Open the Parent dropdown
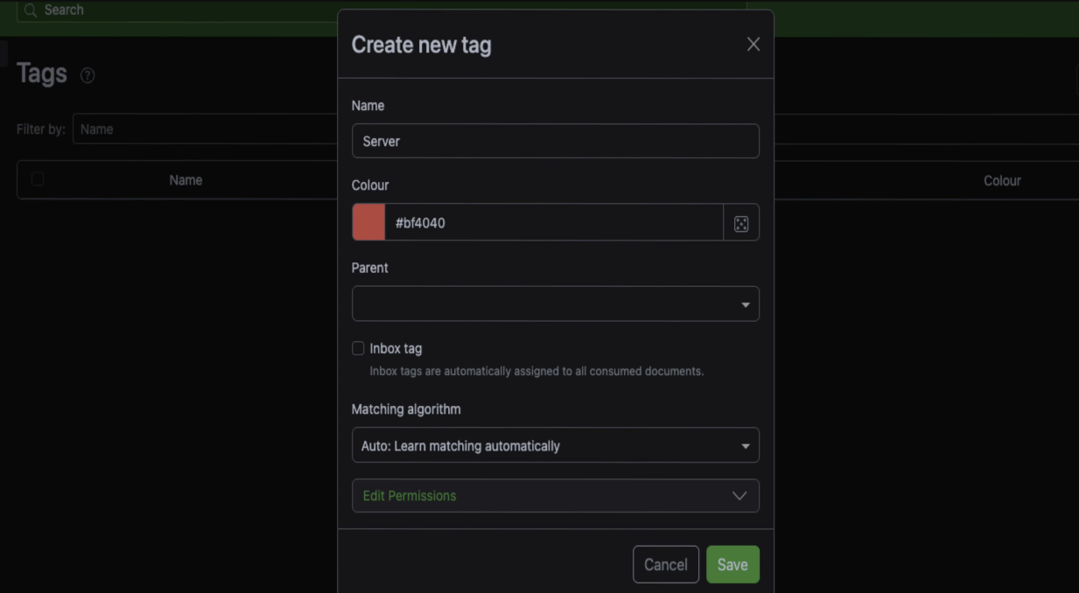Image resolution: width=1079 pixels, height=593 pixels. (x=555, y=304)
